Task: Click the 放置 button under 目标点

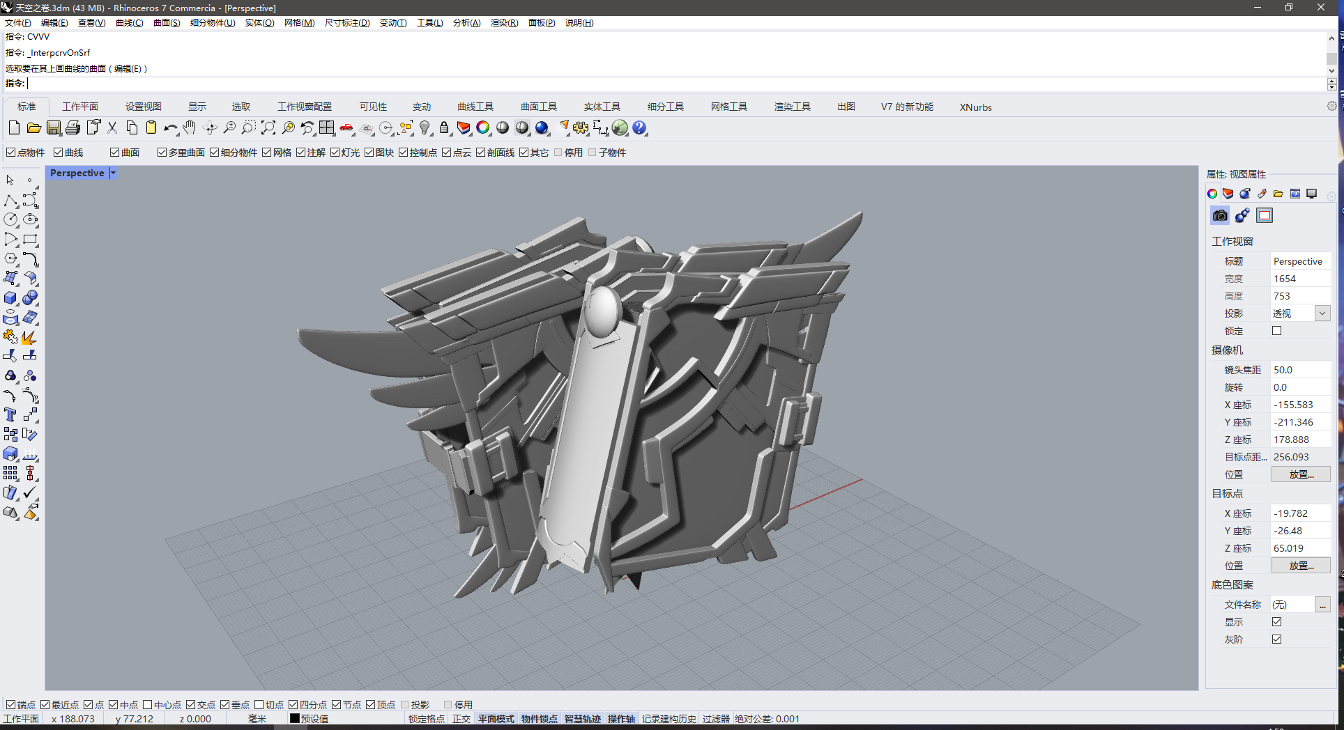Action: tap(1301, 565)
